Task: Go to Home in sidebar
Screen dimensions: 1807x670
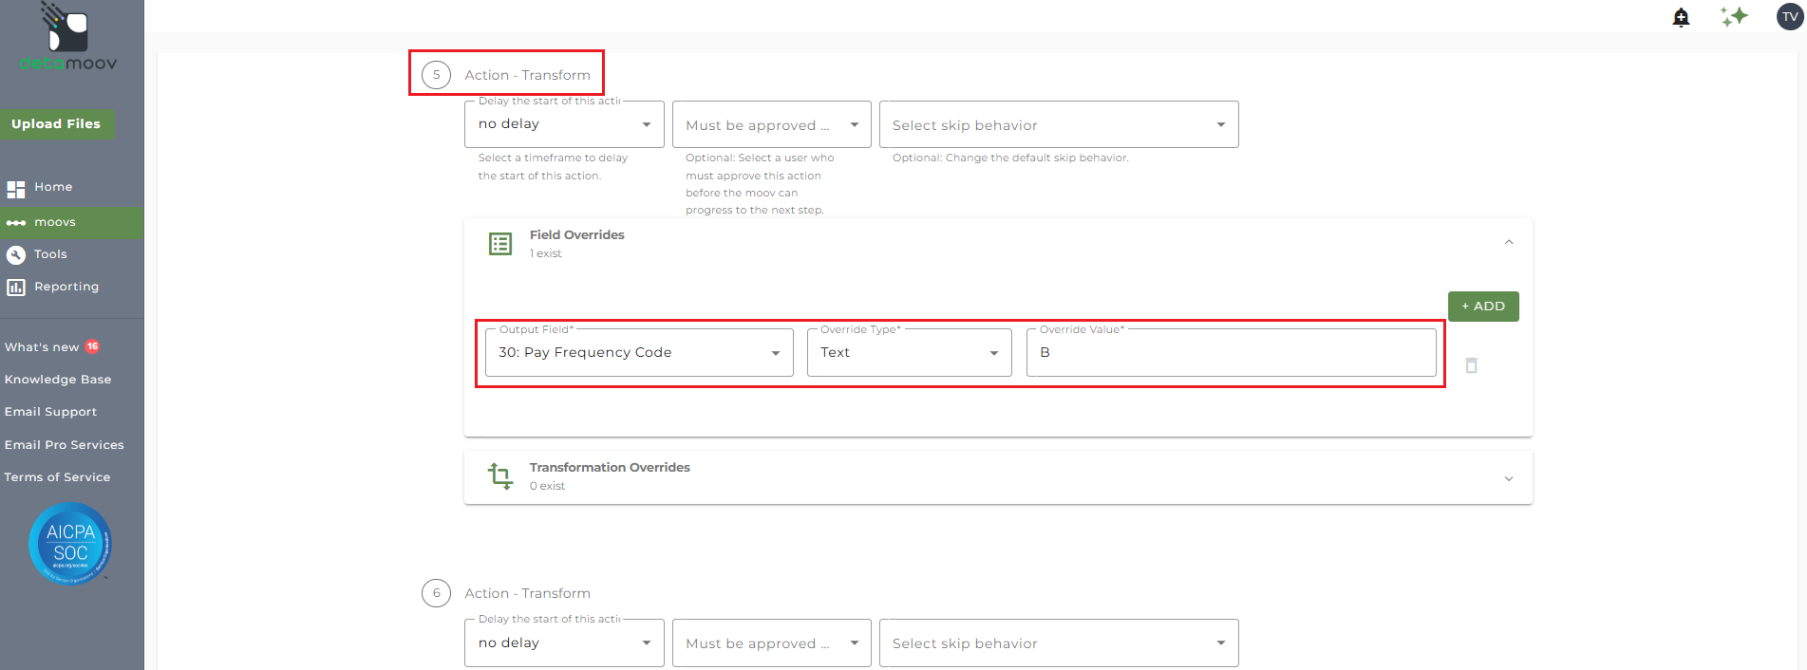Action: tap(53, 188)
